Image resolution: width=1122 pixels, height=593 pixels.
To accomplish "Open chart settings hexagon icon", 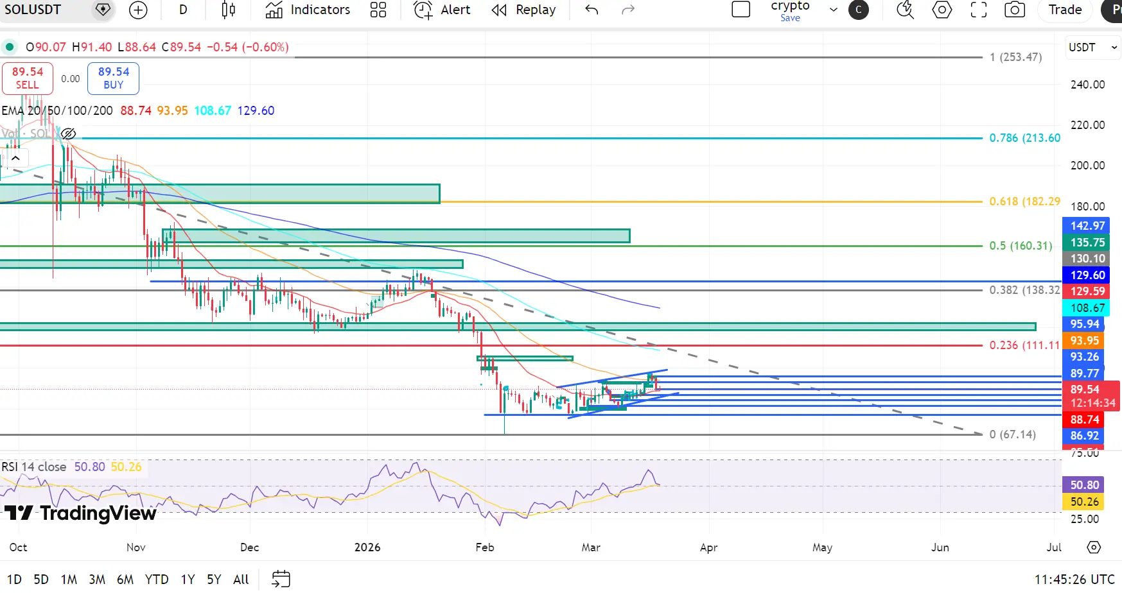I will tap(942, 10).
